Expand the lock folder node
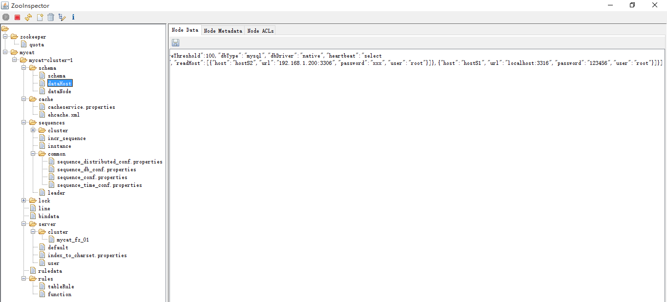 [24, 201]
